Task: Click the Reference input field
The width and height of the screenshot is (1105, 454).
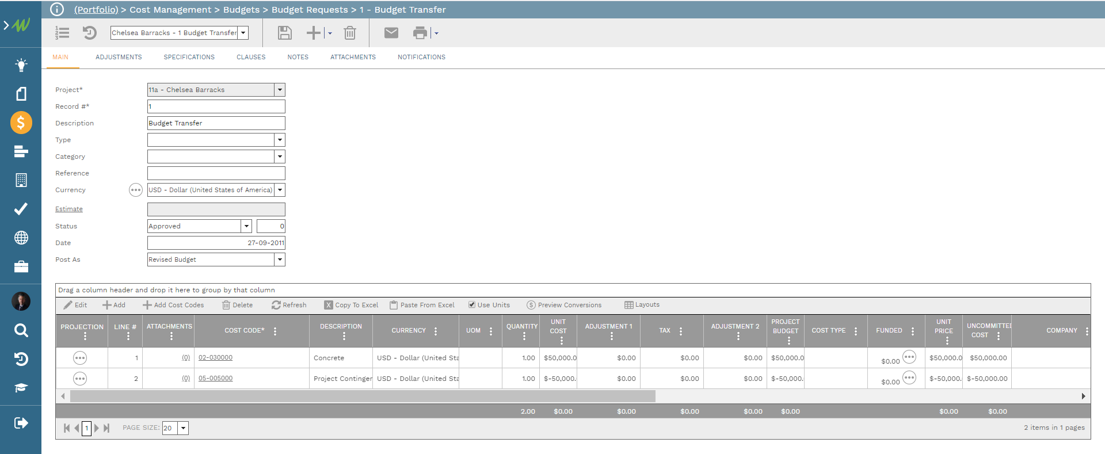Action: tap(216, 173)
